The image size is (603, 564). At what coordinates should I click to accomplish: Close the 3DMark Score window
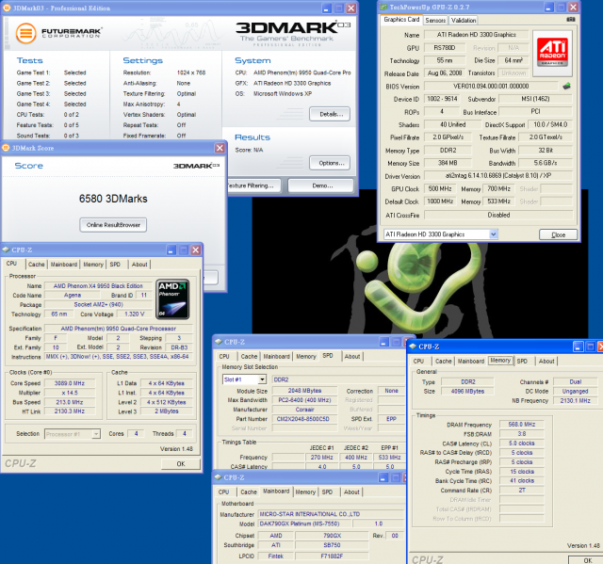220,148
